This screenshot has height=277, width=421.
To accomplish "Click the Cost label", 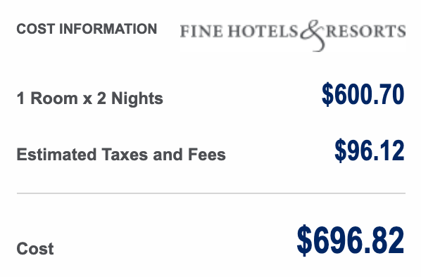I will coord(35,249).
